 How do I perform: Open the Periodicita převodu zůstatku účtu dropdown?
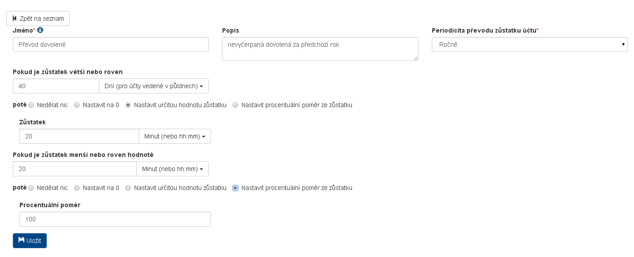pyautogui.click(x=529, y=45)
